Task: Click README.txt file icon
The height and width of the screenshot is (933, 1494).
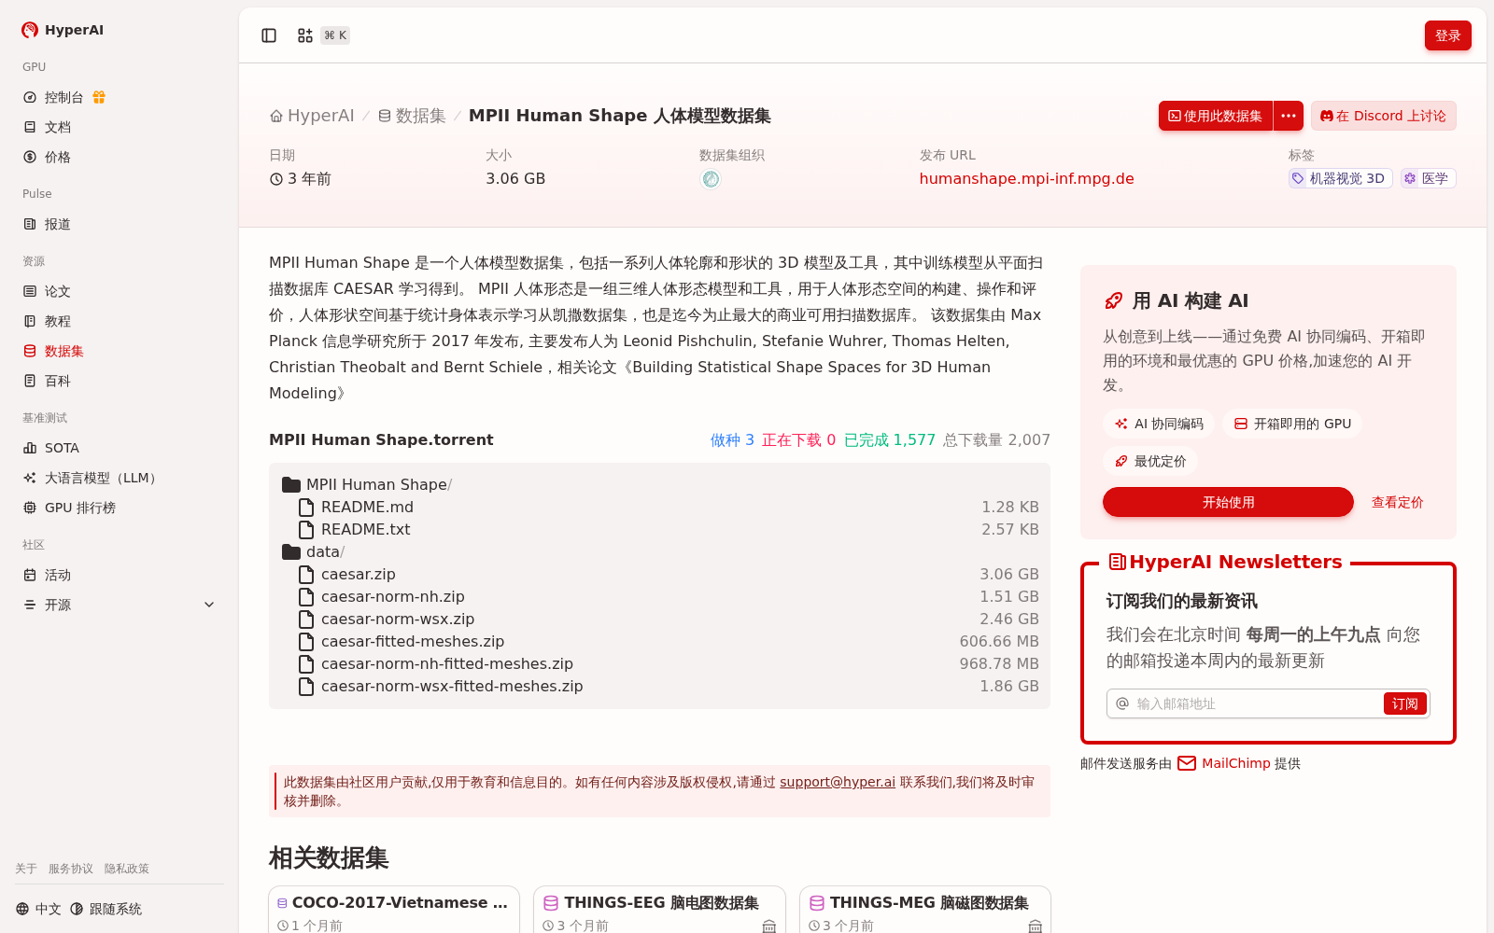Action: [x=306, y=529]
